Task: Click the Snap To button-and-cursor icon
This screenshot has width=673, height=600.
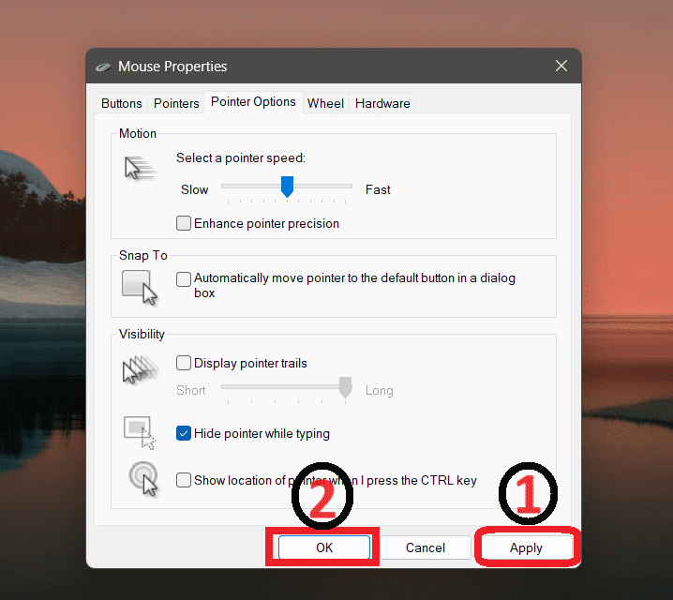Action: point(140,287)
